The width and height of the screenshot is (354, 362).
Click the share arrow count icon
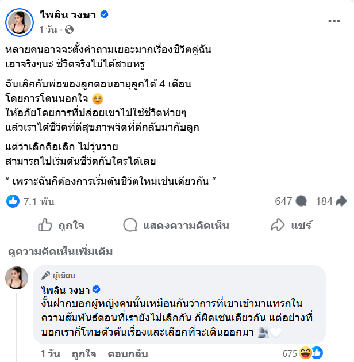click(x=341, y=201)
